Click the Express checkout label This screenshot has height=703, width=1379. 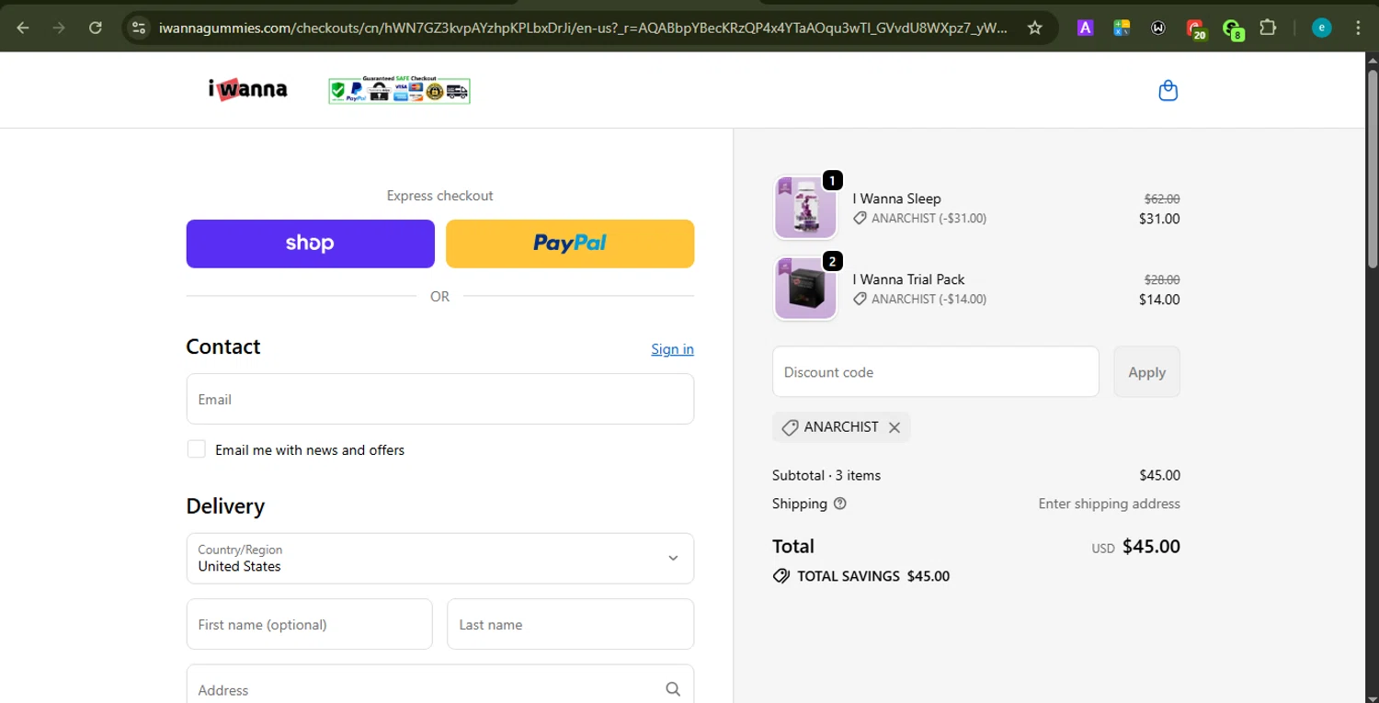pos(439,196)
